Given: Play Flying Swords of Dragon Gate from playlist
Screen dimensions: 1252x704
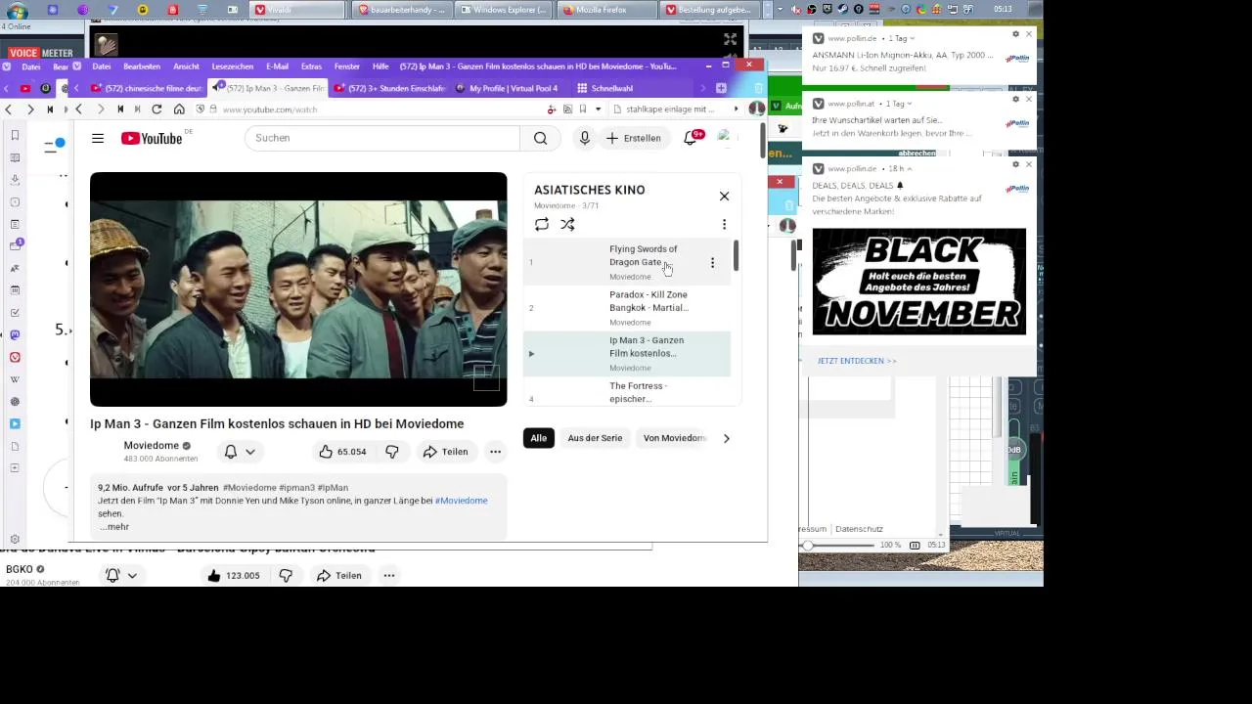Looking at the screenshot, I should 626,262.
